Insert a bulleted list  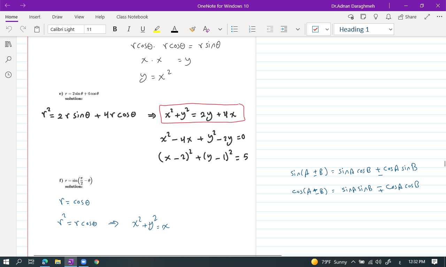tap(235, 29)
